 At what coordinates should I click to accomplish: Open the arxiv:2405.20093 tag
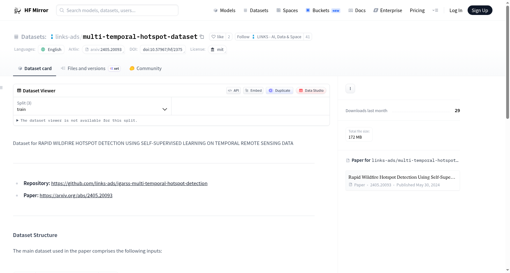[103, 49]
